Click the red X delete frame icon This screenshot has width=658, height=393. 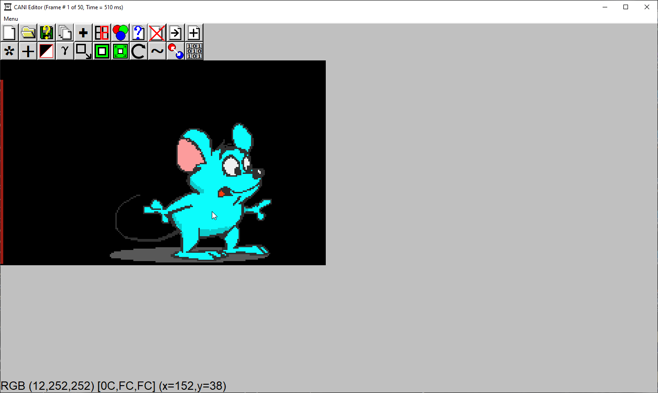click(157, 33)
